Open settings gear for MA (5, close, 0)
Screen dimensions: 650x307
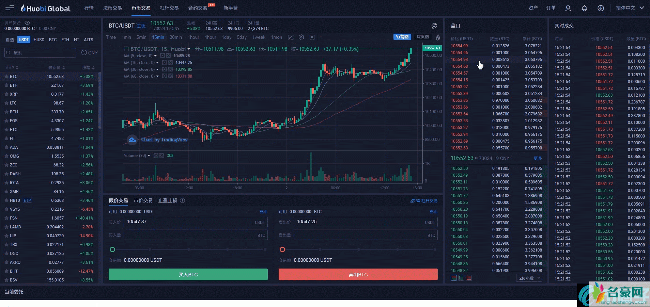162,56
